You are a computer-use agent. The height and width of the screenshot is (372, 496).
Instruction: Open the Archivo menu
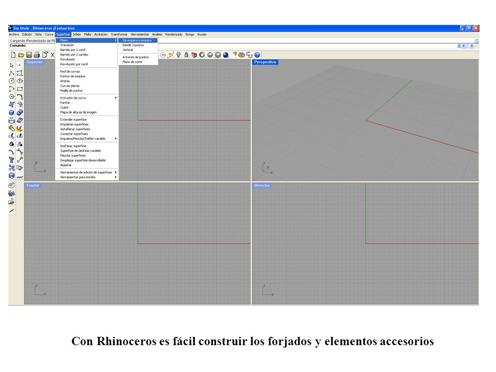14,35
